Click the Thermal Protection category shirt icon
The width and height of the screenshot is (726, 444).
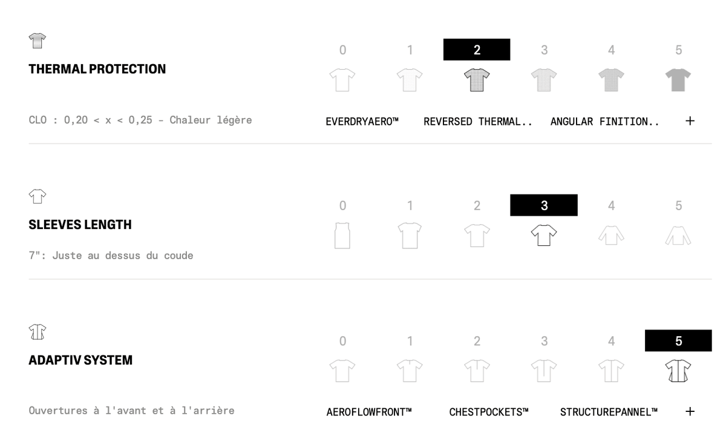(38, 41)
